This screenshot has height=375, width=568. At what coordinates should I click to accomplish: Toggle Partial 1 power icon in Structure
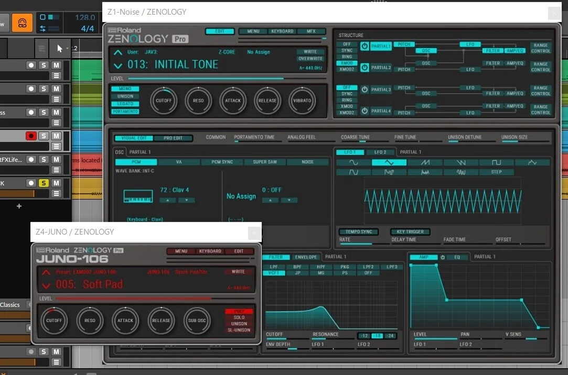pyautogui.click(x=365, y=46)
